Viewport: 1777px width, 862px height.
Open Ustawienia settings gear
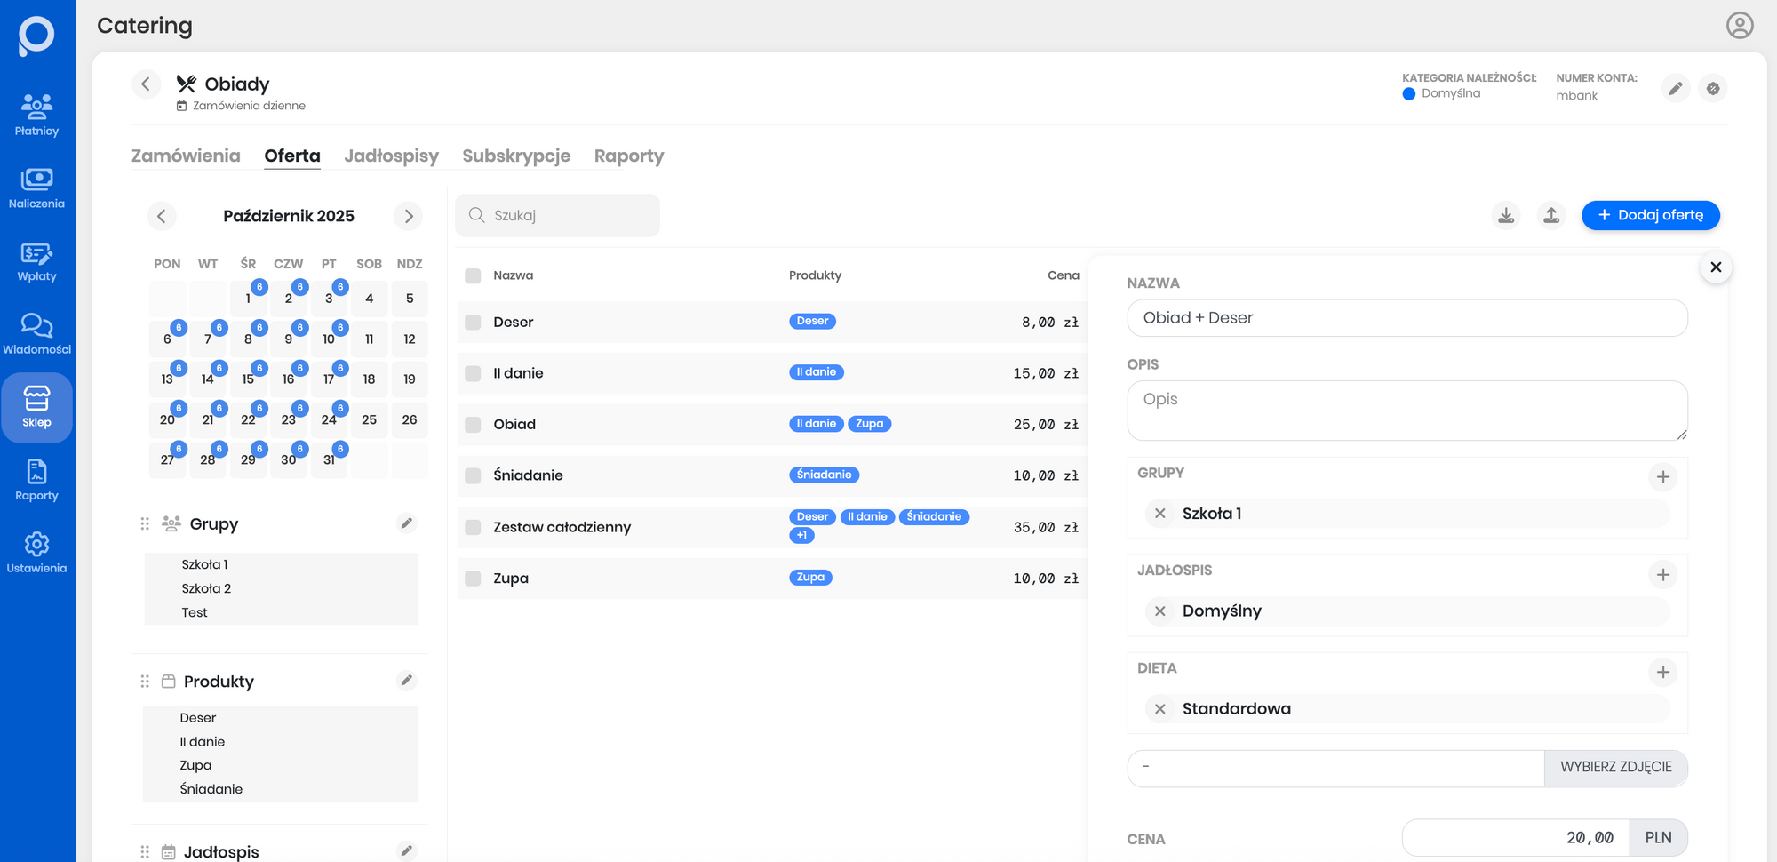(x=36, y=553)
